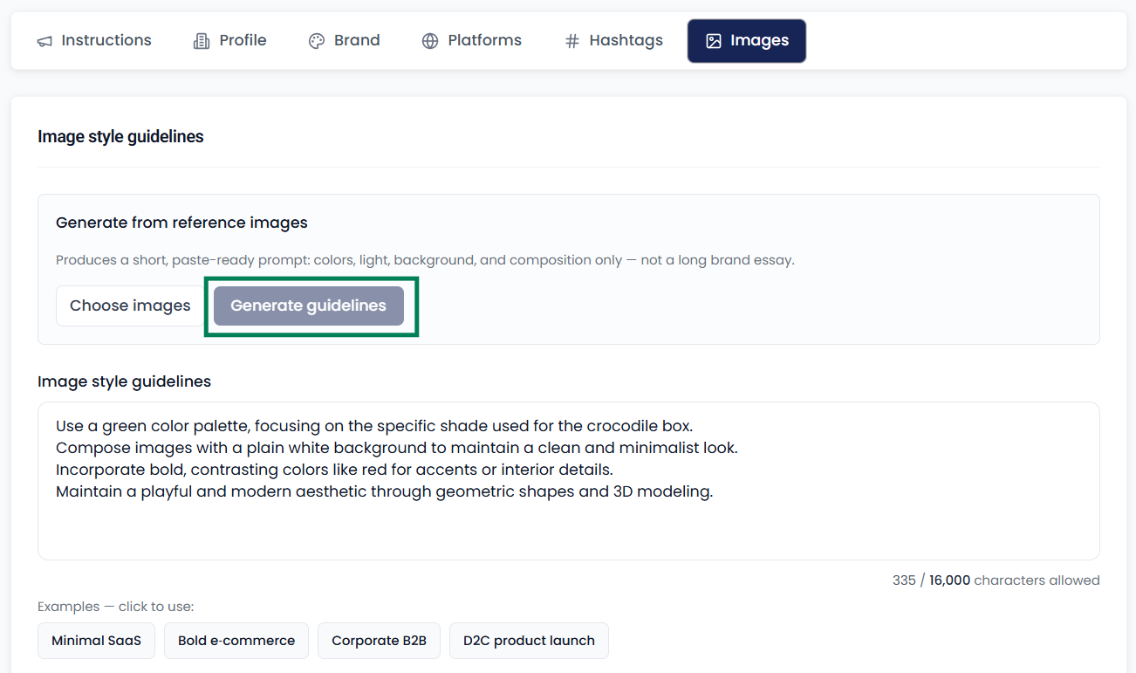Switch to the Profile tab
1136x673 pixels.
tap(230, 41)
